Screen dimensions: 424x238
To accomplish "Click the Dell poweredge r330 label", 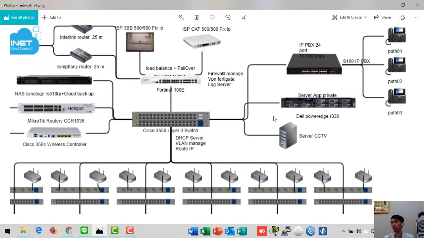I will (x=317, y=116).
